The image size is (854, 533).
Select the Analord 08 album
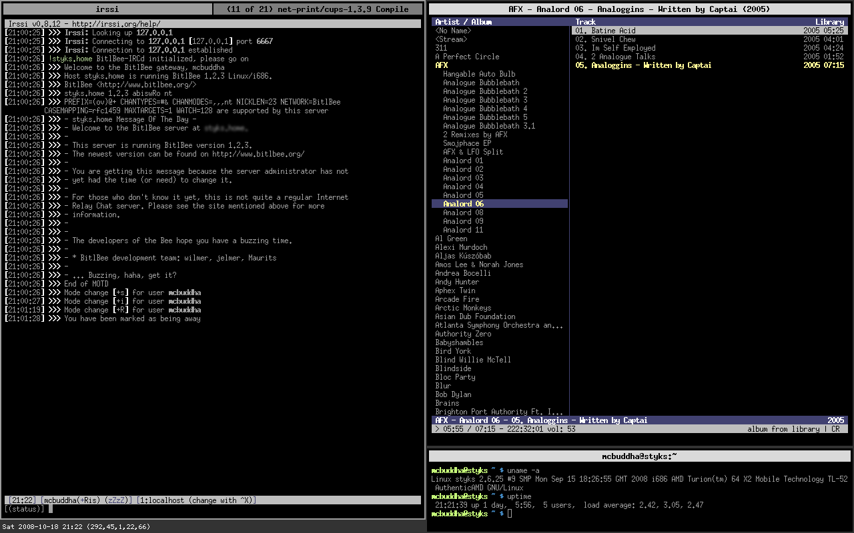point(463,213)
